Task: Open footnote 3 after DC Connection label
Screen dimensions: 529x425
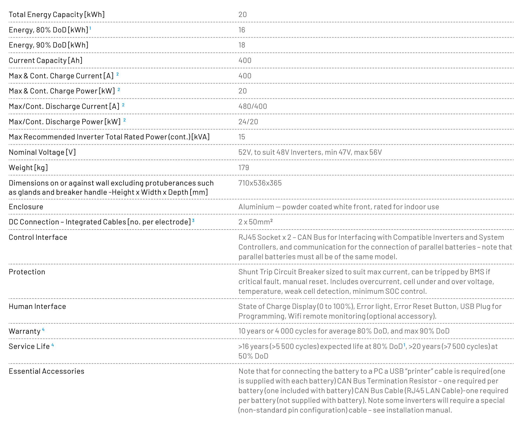Action: (193, 220)
